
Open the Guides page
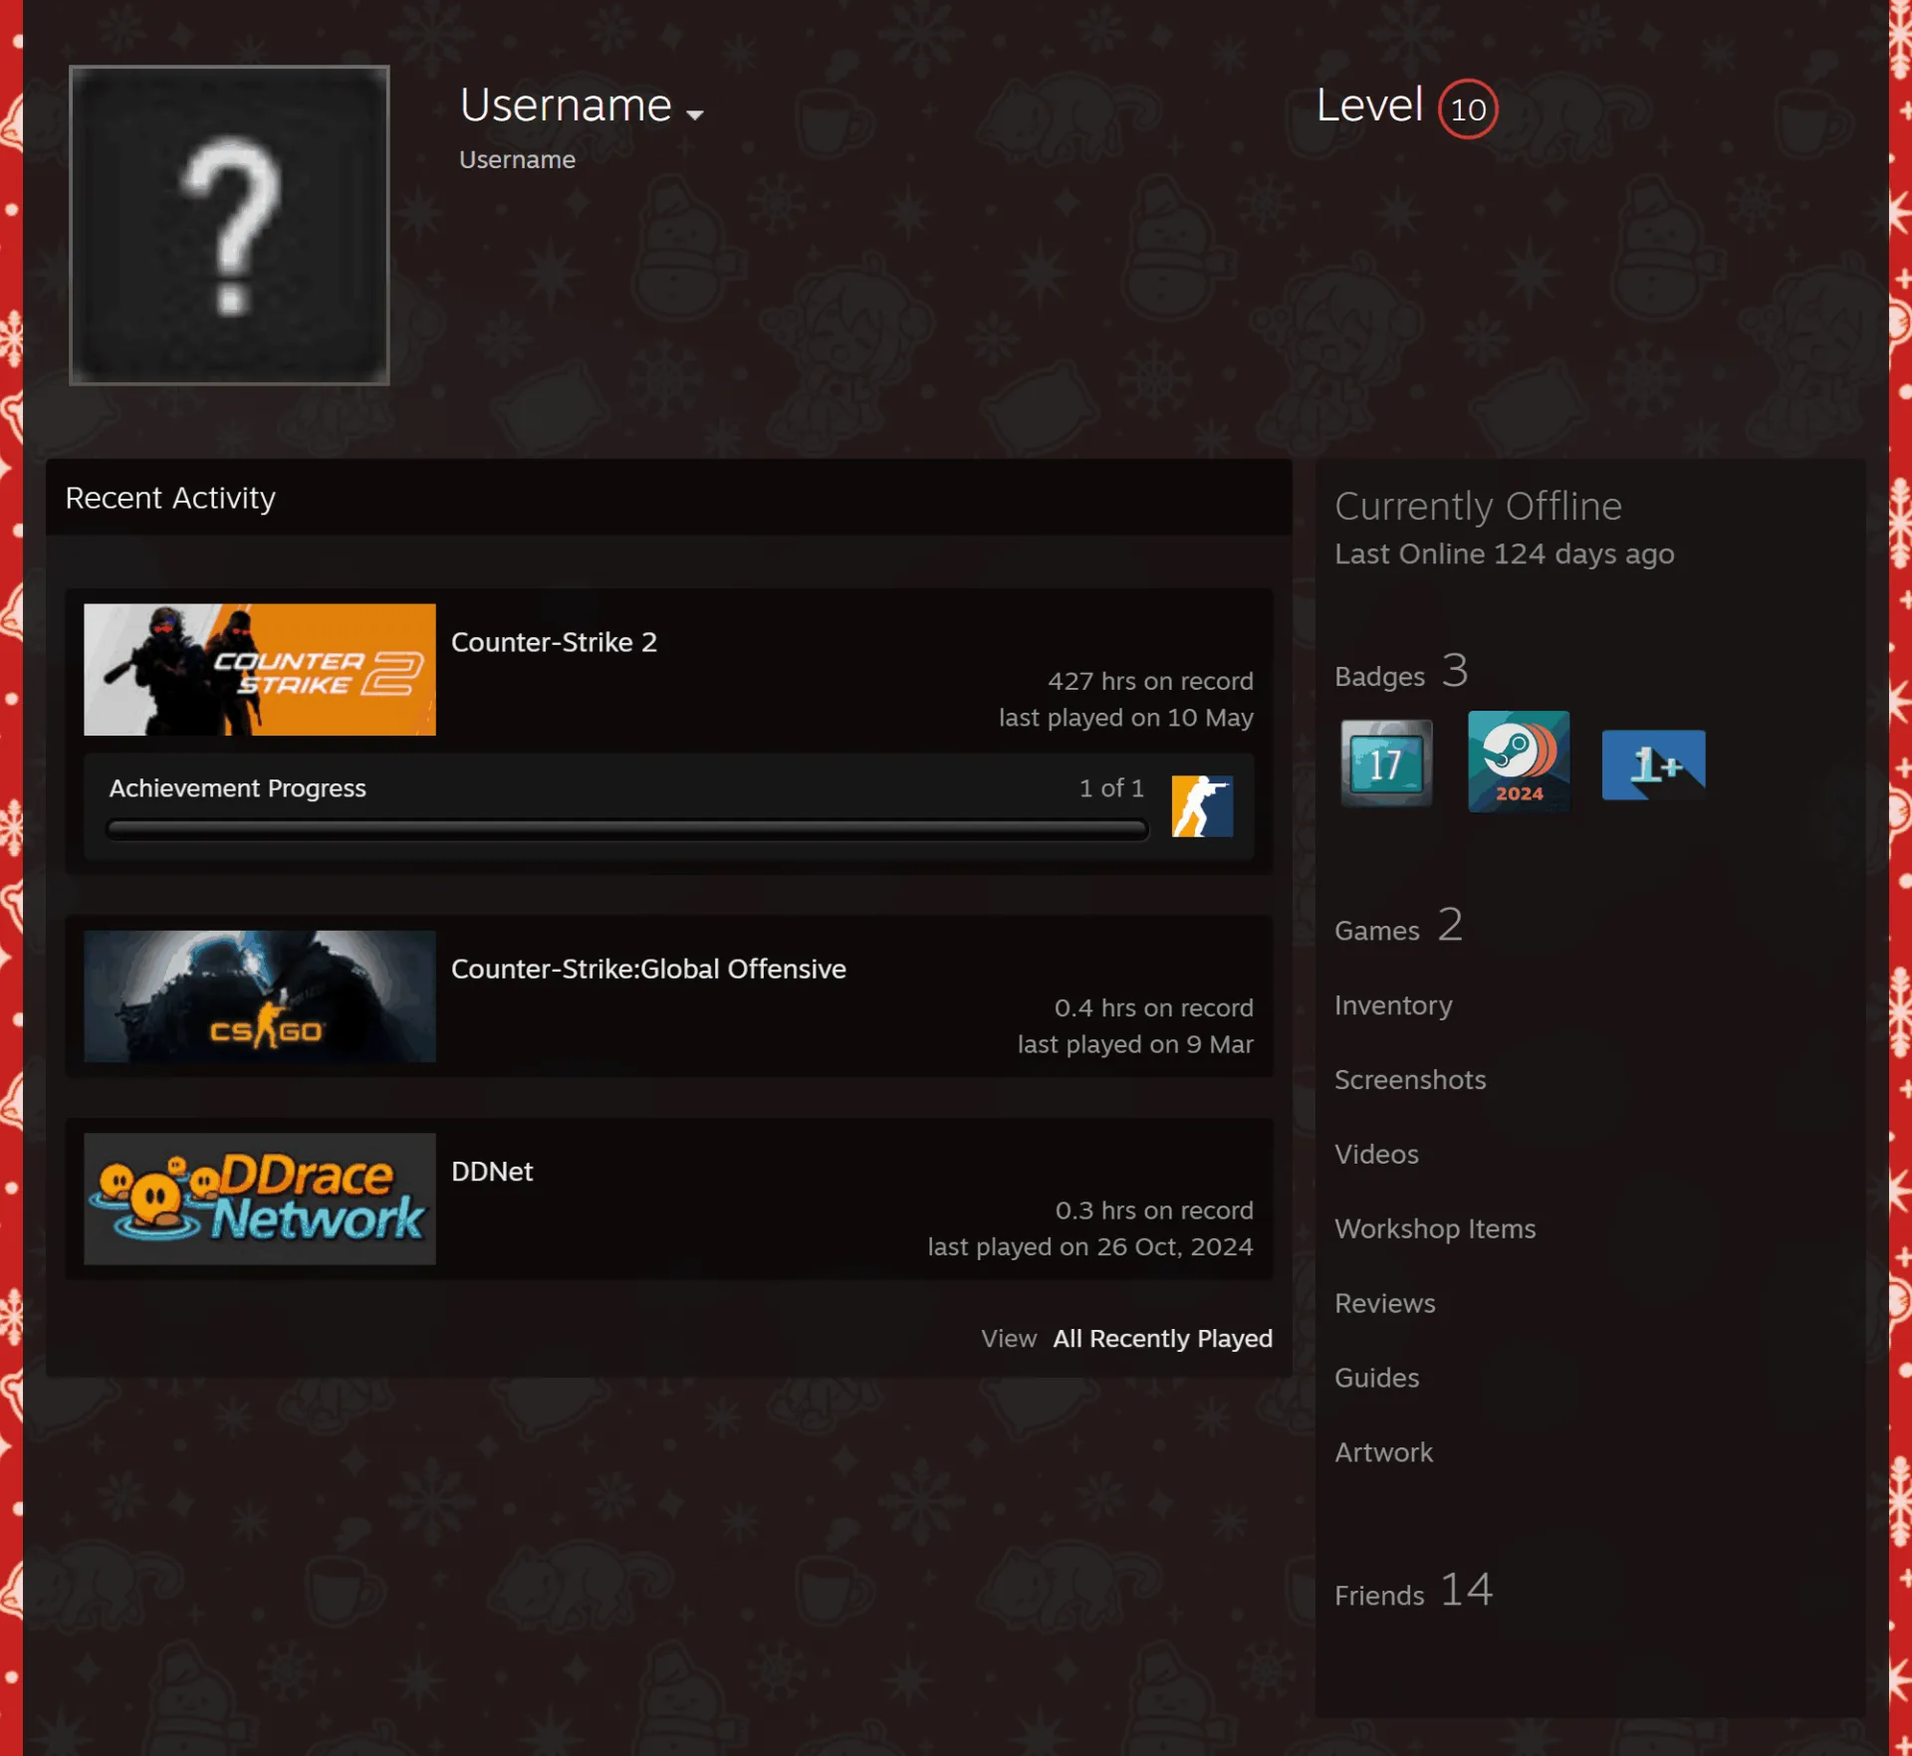click(1376, 1379)
